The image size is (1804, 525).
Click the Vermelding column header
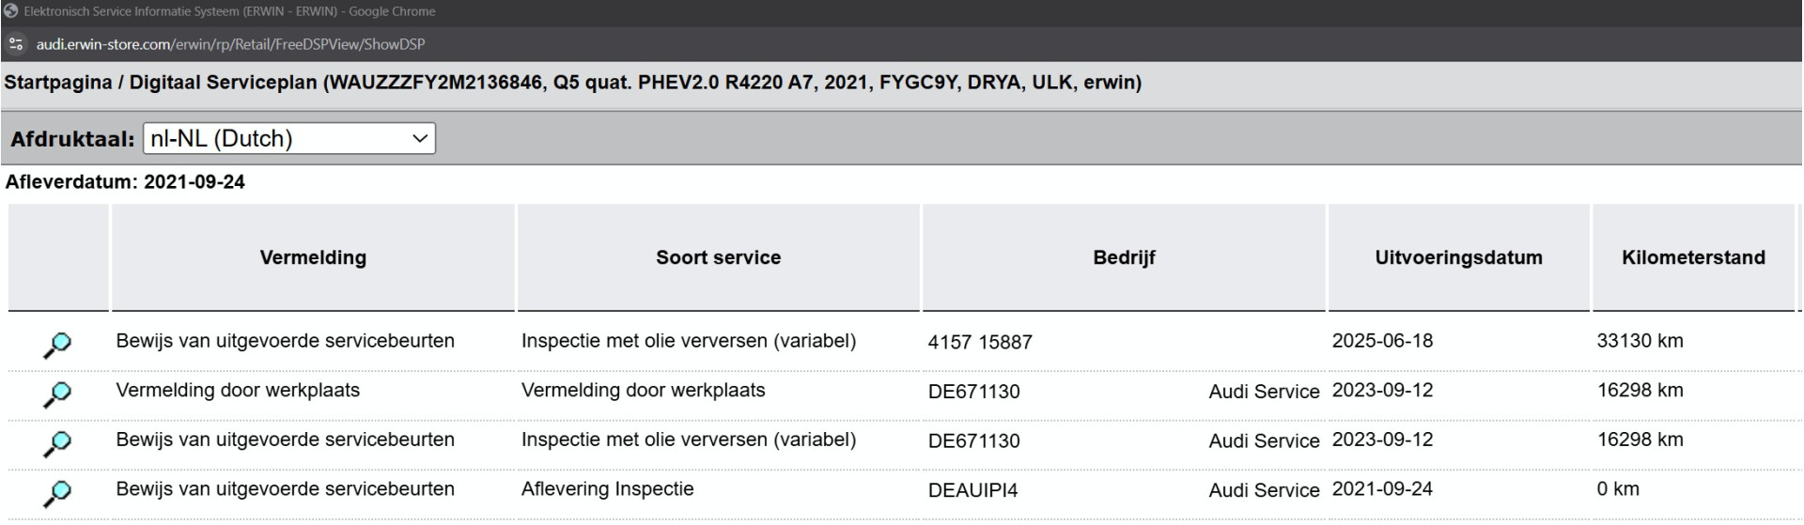pyautogui.click(x=313, y=257)
